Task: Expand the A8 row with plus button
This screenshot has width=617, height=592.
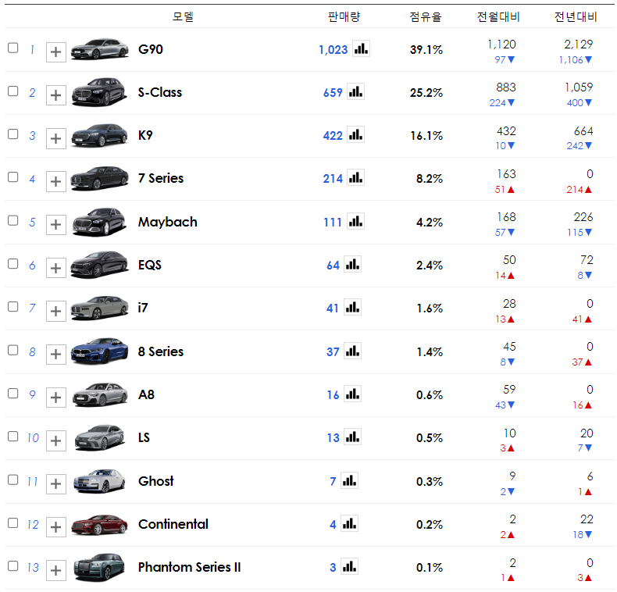Action: click(56, 398)
